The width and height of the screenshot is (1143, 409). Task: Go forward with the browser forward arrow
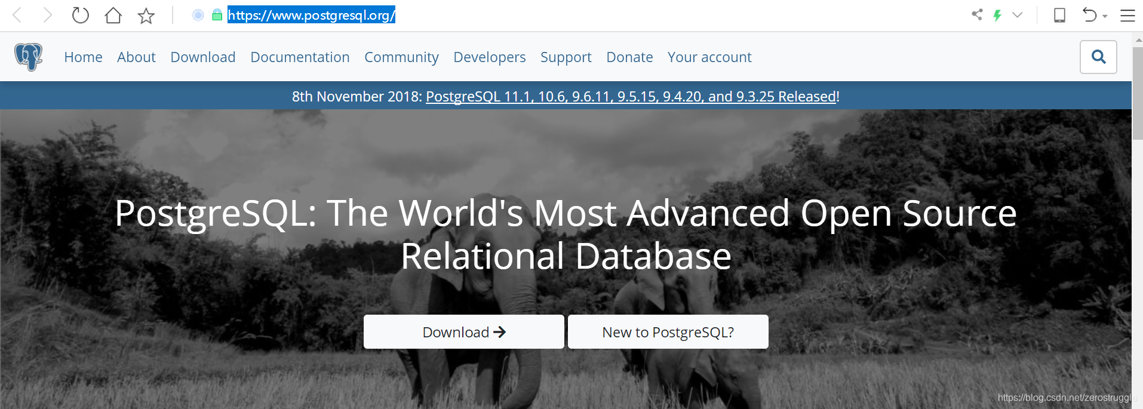click(48, 15)
